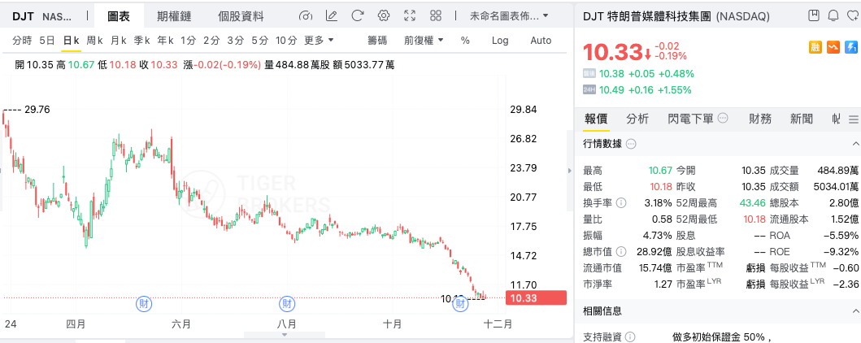Select 5分 minute timeframe
Viewport: 861px width, 343px height.
point(260,40)
